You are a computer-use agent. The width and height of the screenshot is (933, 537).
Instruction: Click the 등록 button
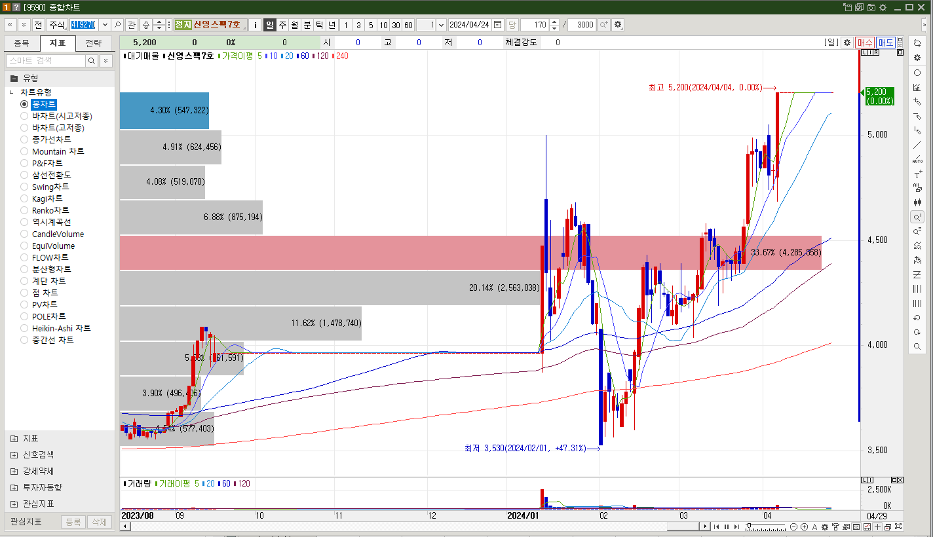(x=73, y=522)
